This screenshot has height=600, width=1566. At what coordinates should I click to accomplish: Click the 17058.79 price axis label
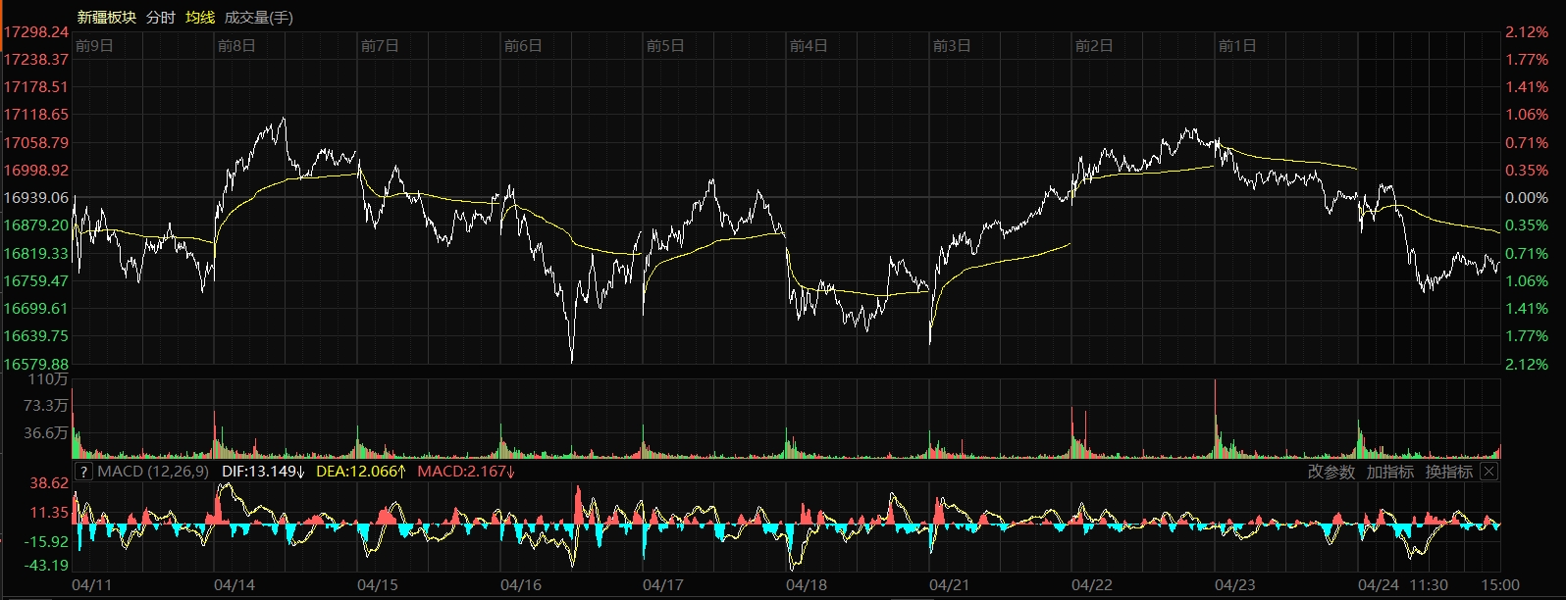36,143
